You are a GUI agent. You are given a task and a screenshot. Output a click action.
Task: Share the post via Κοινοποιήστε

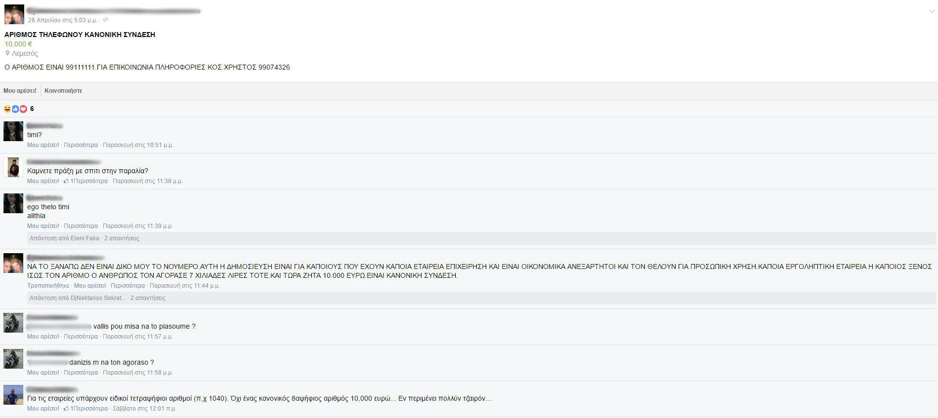point(63,91)
